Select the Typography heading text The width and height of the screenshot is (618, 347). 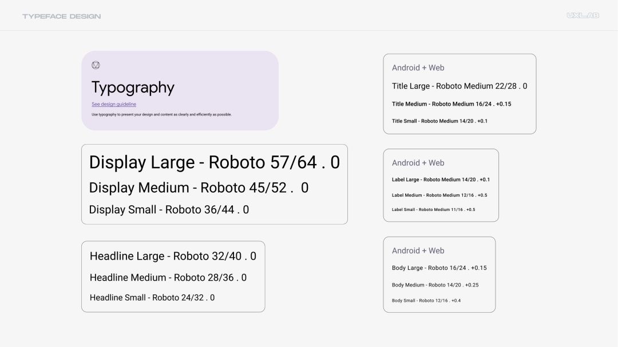point(133,88)
